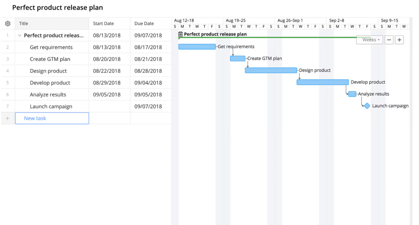Select the Create GTM plan task title
Viewport: 419px width, 225px height.
point(50,59)
